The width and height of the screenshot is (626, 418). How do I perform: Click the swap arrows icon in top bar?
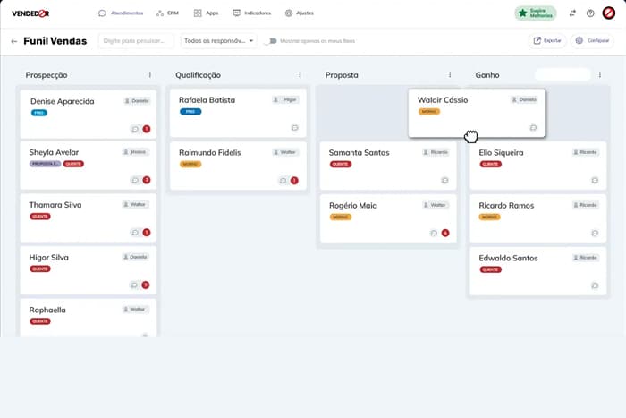(x=572, y=13)
